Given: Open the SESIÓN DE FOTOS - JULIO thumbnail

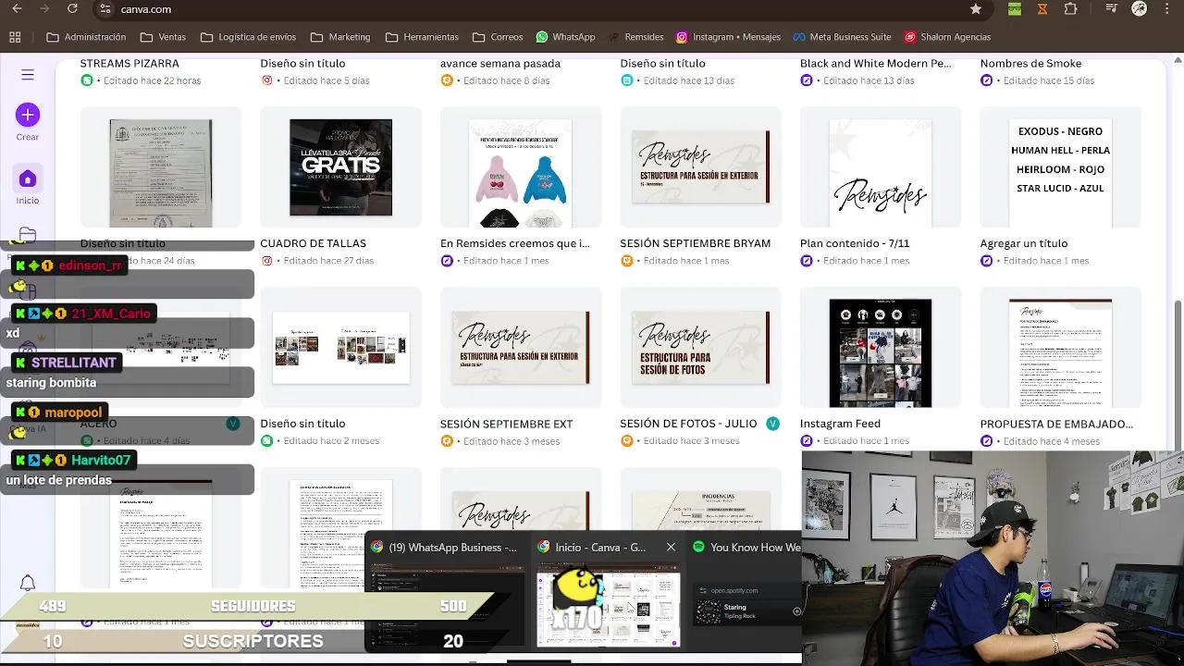Looking at the screenshot, I should click(700, 348).
